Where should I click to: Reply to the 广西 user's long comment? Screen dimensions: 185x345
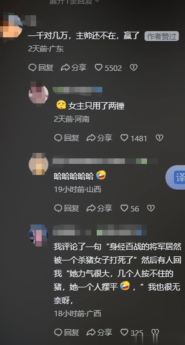coord(66,332)
